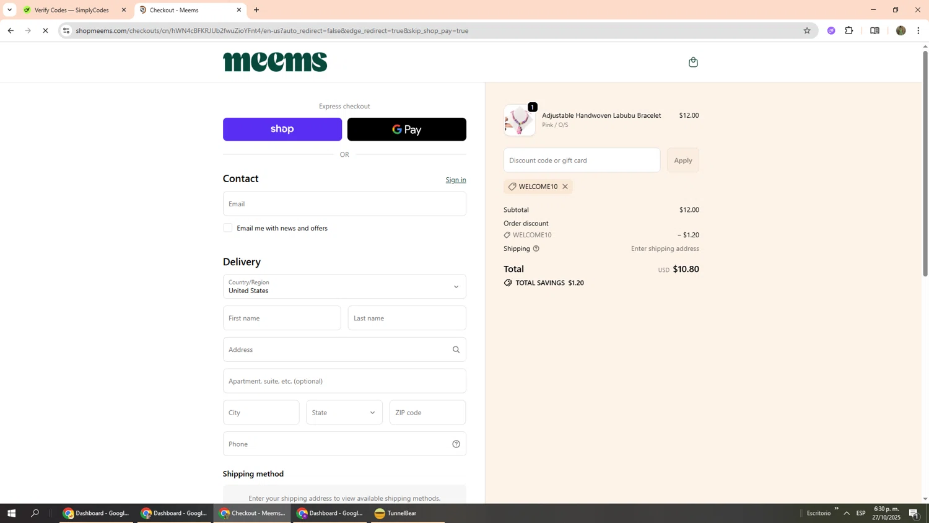Viewport: 929px width, 523px height.
Task: Tick Email me with news and offers
Action: [x=228, y=228]
